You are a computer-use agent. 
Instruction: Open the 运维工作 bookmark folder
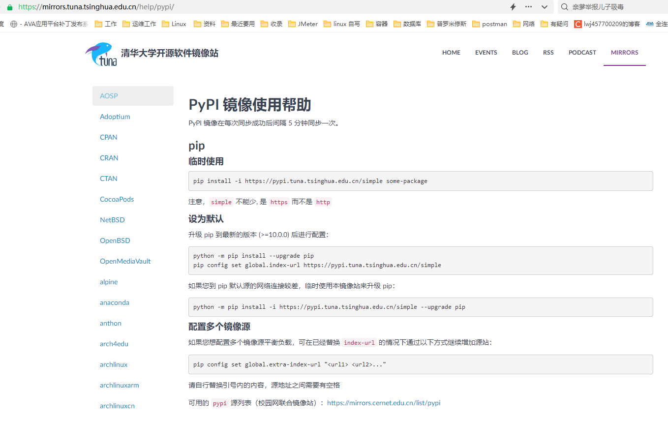coord(139,24)
